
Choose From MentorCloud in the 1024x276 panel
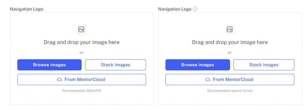coord(82,79)
